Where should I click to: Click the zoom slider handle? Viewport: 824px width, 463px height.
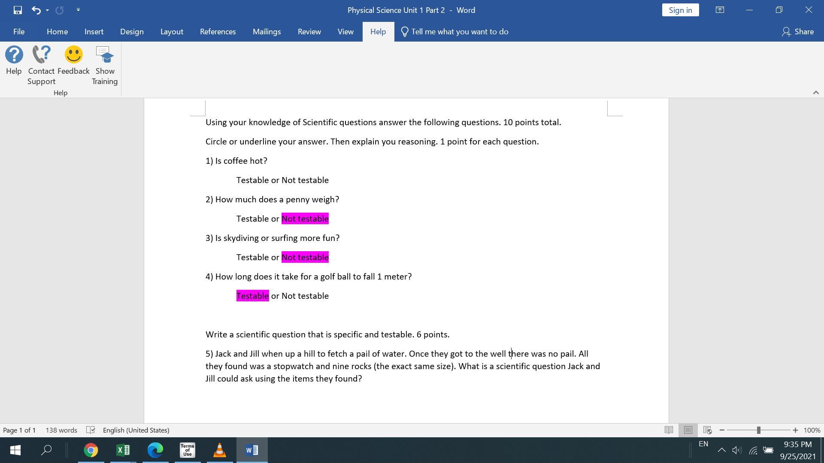pyautogui.click(x=758, y=430)
